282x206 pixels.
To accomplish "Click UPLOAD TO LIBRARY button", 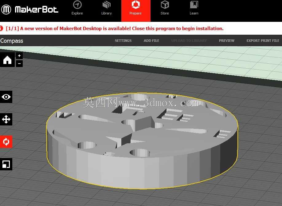I will coord(189,41).
